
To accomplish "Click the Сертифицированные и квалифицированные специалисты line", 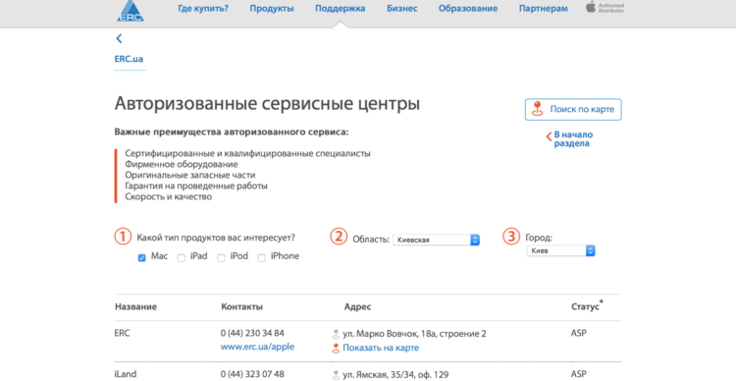I will click(248, 153).
